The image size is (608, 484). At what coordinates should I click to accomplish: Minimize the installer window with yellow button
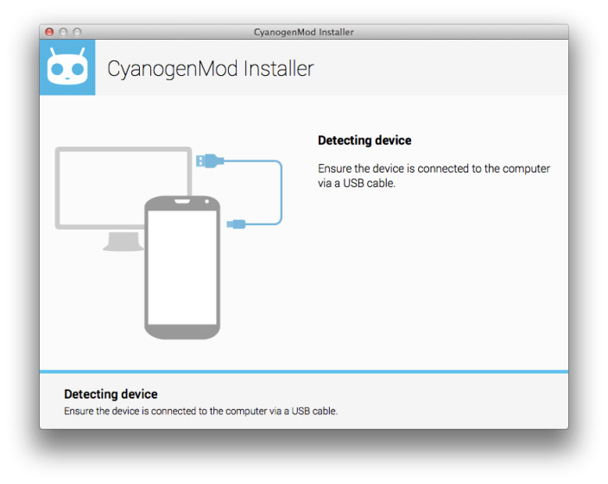click(63, 32)
